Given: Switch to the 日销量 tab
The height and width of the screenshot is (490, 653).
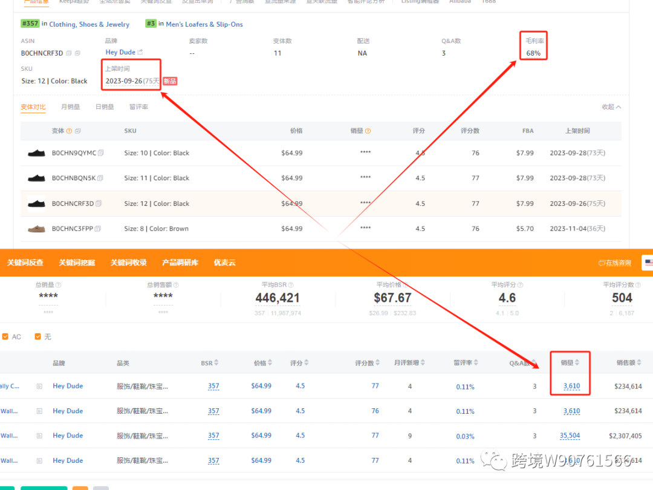Looking at the screenshot, I should [105, 107].
